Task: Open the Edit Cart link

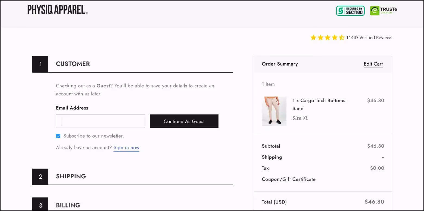Action: (x=373, y=64)
